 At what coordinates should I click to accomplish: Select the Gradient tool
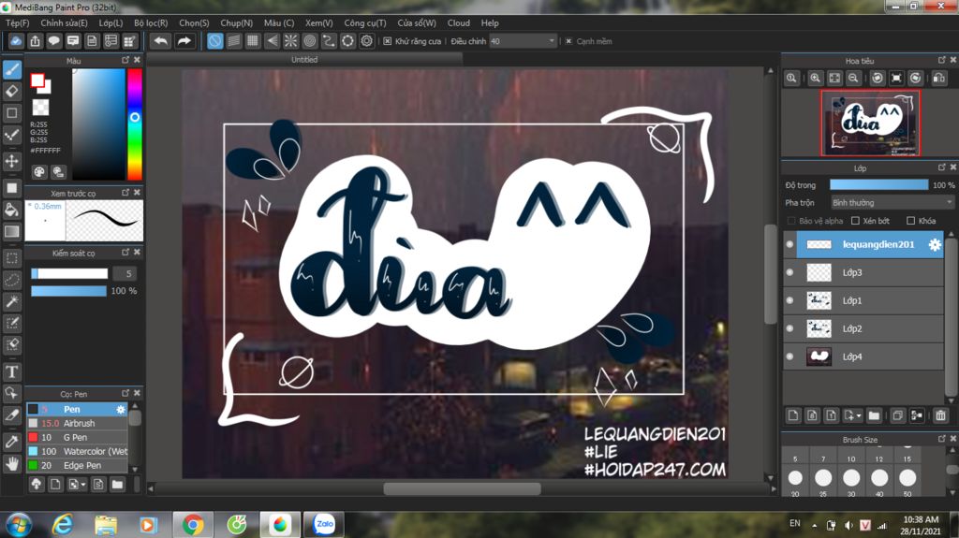pyautogui.click(x=11, y=232)
